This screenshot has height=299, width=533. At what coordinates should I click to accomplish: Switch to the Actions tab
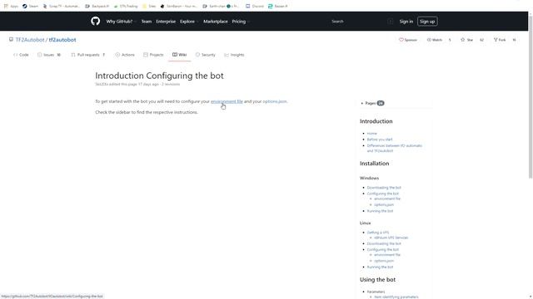click(125, 55)
